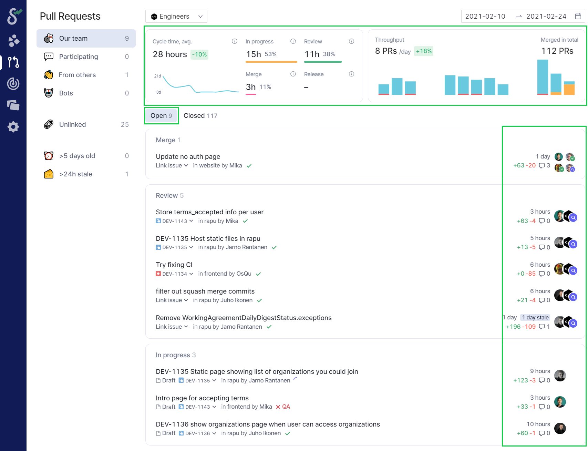
Task: Click the Swarmia logo at top left
Action: pyautogui.click(x=13, y=16)
